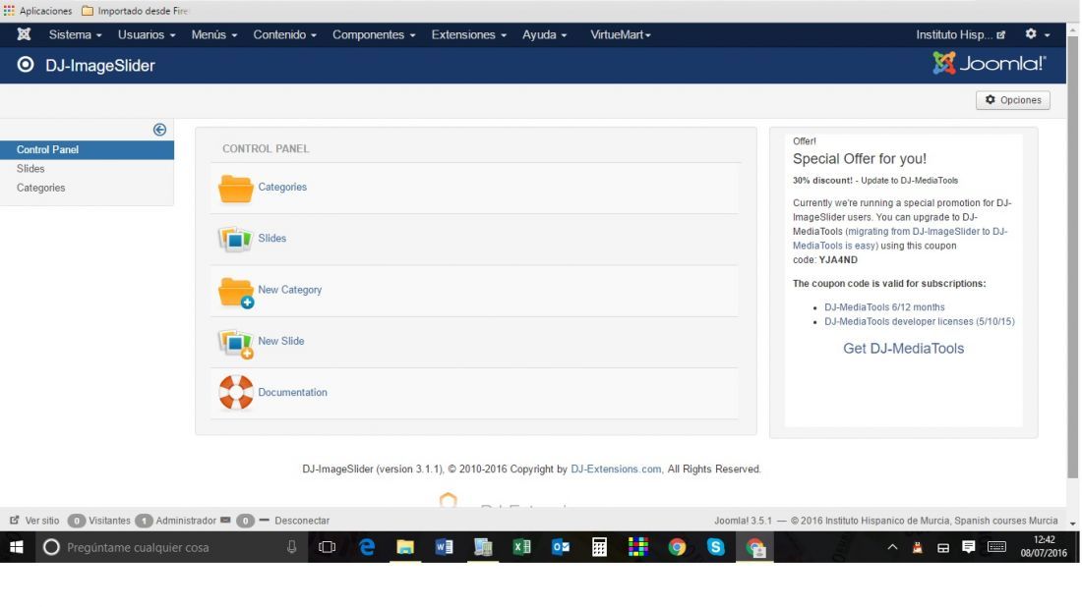Open the Importado desde Fire bookmark folder

[x=136, y=11]
